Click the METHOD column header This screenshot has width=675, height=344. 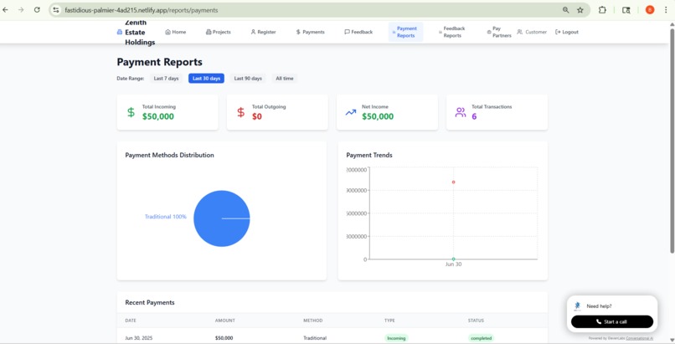click(313, 321)
